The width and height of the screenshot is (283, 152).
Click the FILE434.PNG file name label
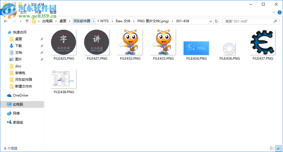pyautogui.click(x=196, y=59)
